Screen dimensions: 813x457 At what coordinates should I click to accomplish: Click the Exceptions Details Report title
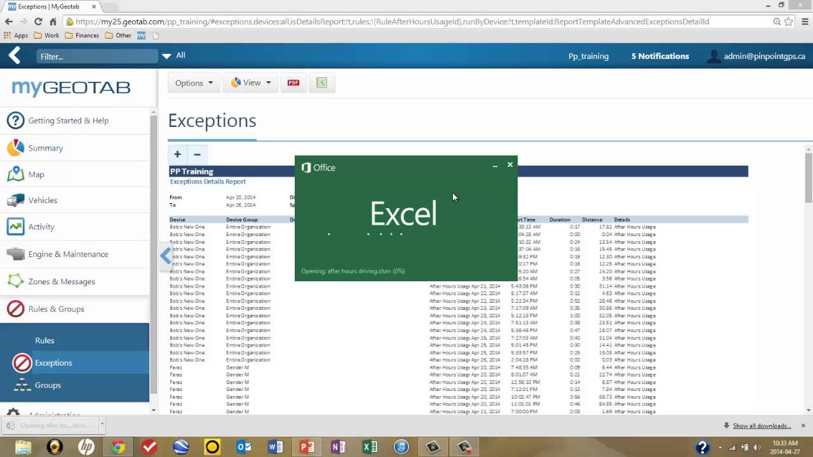coord(208,182)
